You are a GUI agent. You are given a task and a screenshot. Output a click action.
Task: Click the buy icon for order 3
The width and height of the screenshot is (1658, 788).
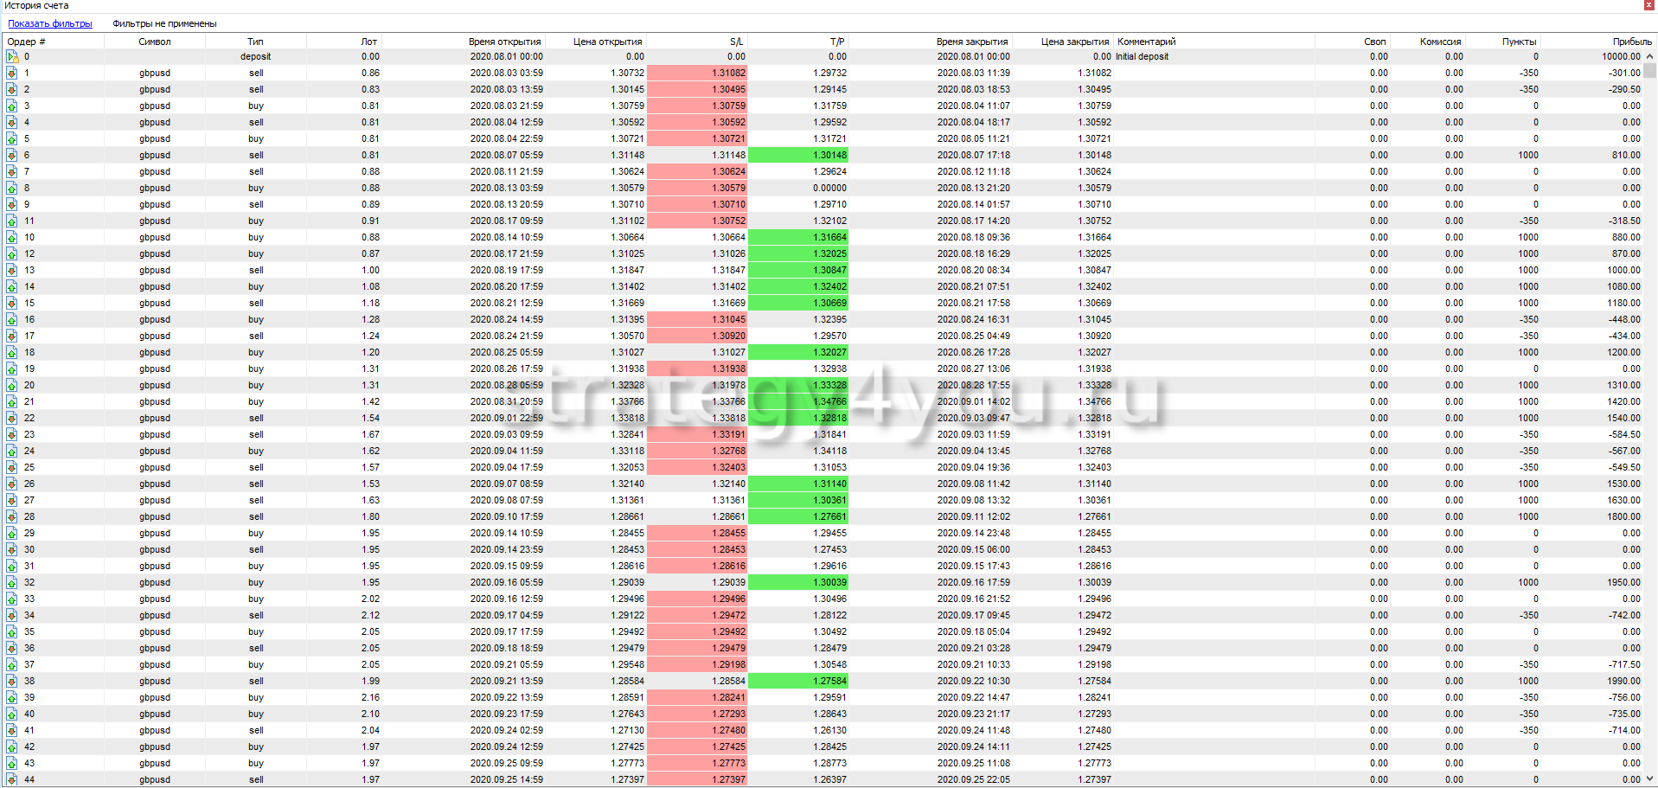click(x=12, y=106)
